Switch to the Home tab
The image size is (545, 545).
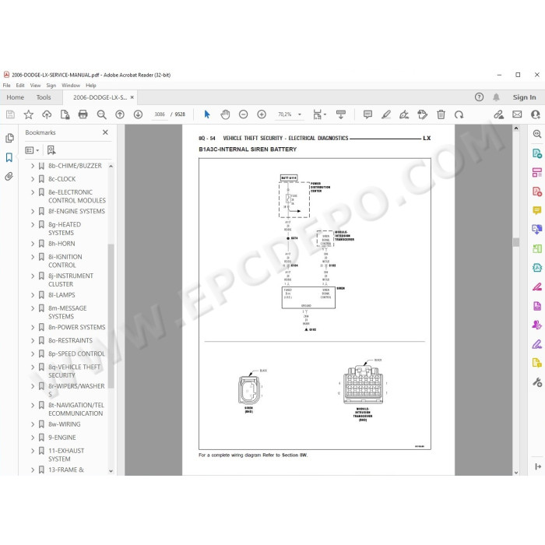(16, 97)
